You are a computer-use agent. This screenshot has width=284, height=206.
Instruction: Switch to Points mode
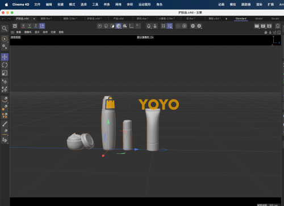click(x=100, y=26)
